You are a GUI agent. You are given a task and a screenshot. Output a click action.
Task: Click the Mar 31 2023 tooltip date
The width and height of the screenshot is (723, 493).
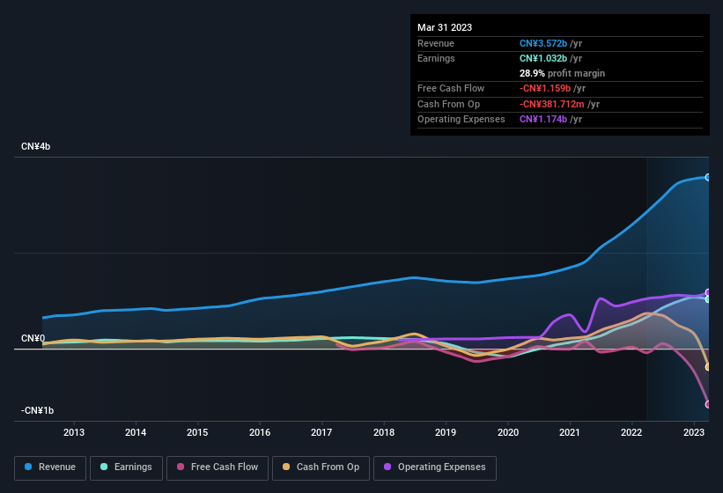click(445, 27)
